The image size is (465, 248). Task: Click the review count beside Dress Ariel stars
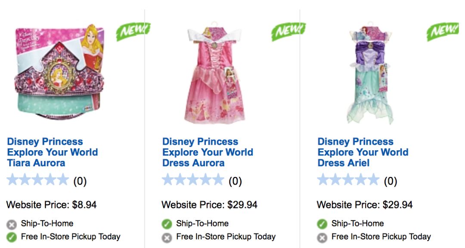click(x=390, y=181)
